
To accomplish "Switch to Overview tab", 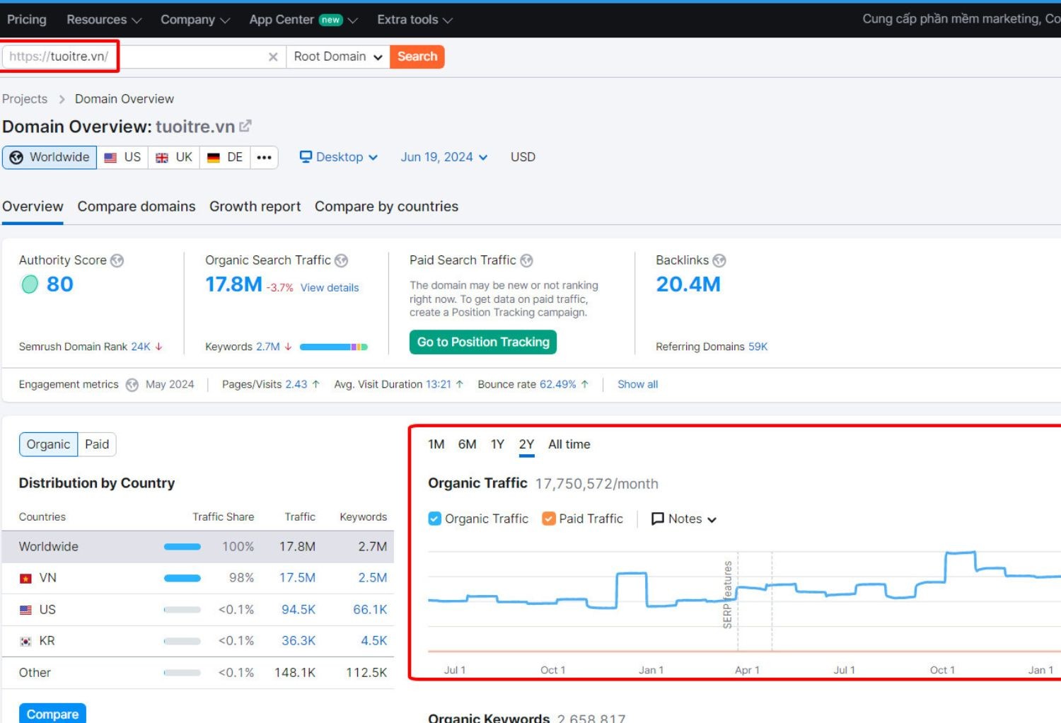I will pos(33,207).
